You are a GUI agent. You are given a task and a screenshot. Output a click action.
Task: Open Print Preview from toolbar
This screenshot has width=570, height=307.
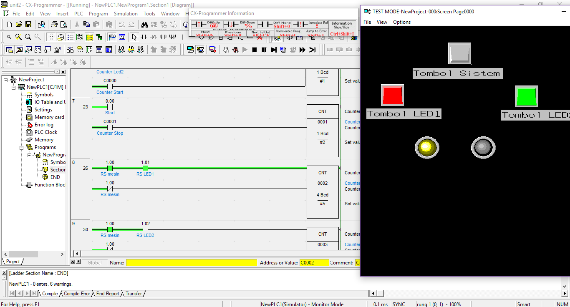click(63, 25)
